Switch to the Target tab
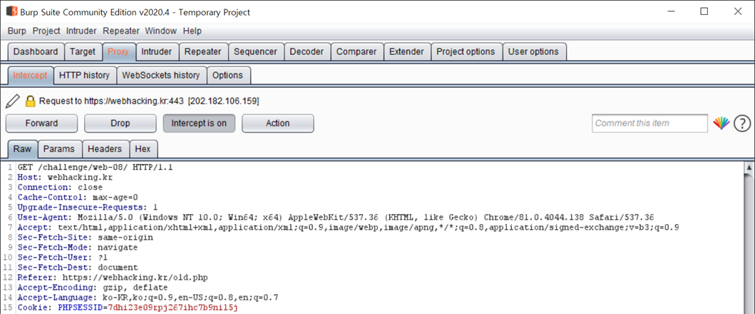Screen dimensions: 755x314 [x=83, y=51]
